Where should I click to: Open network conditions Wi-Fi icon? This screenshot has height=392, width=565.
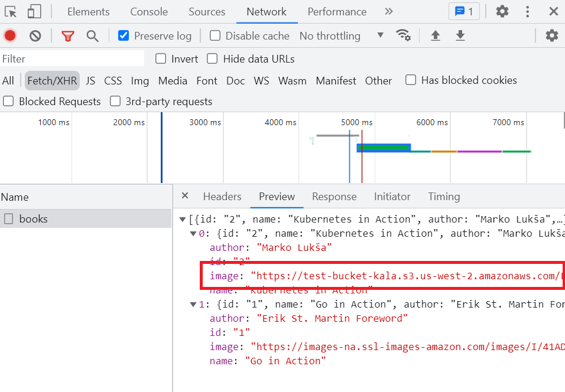(404, 35)
